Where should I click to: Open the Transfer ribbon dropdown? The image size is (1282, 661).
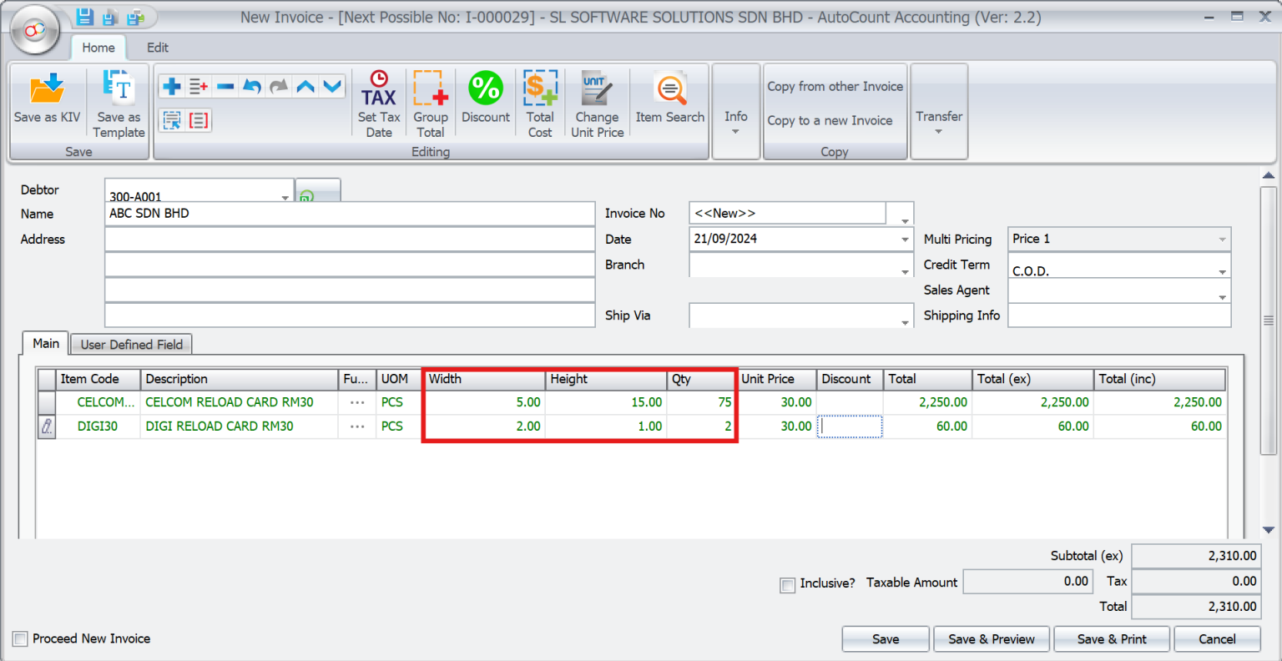point(939,111)
